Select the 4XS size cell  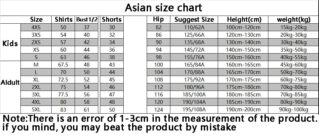[36, 27]
